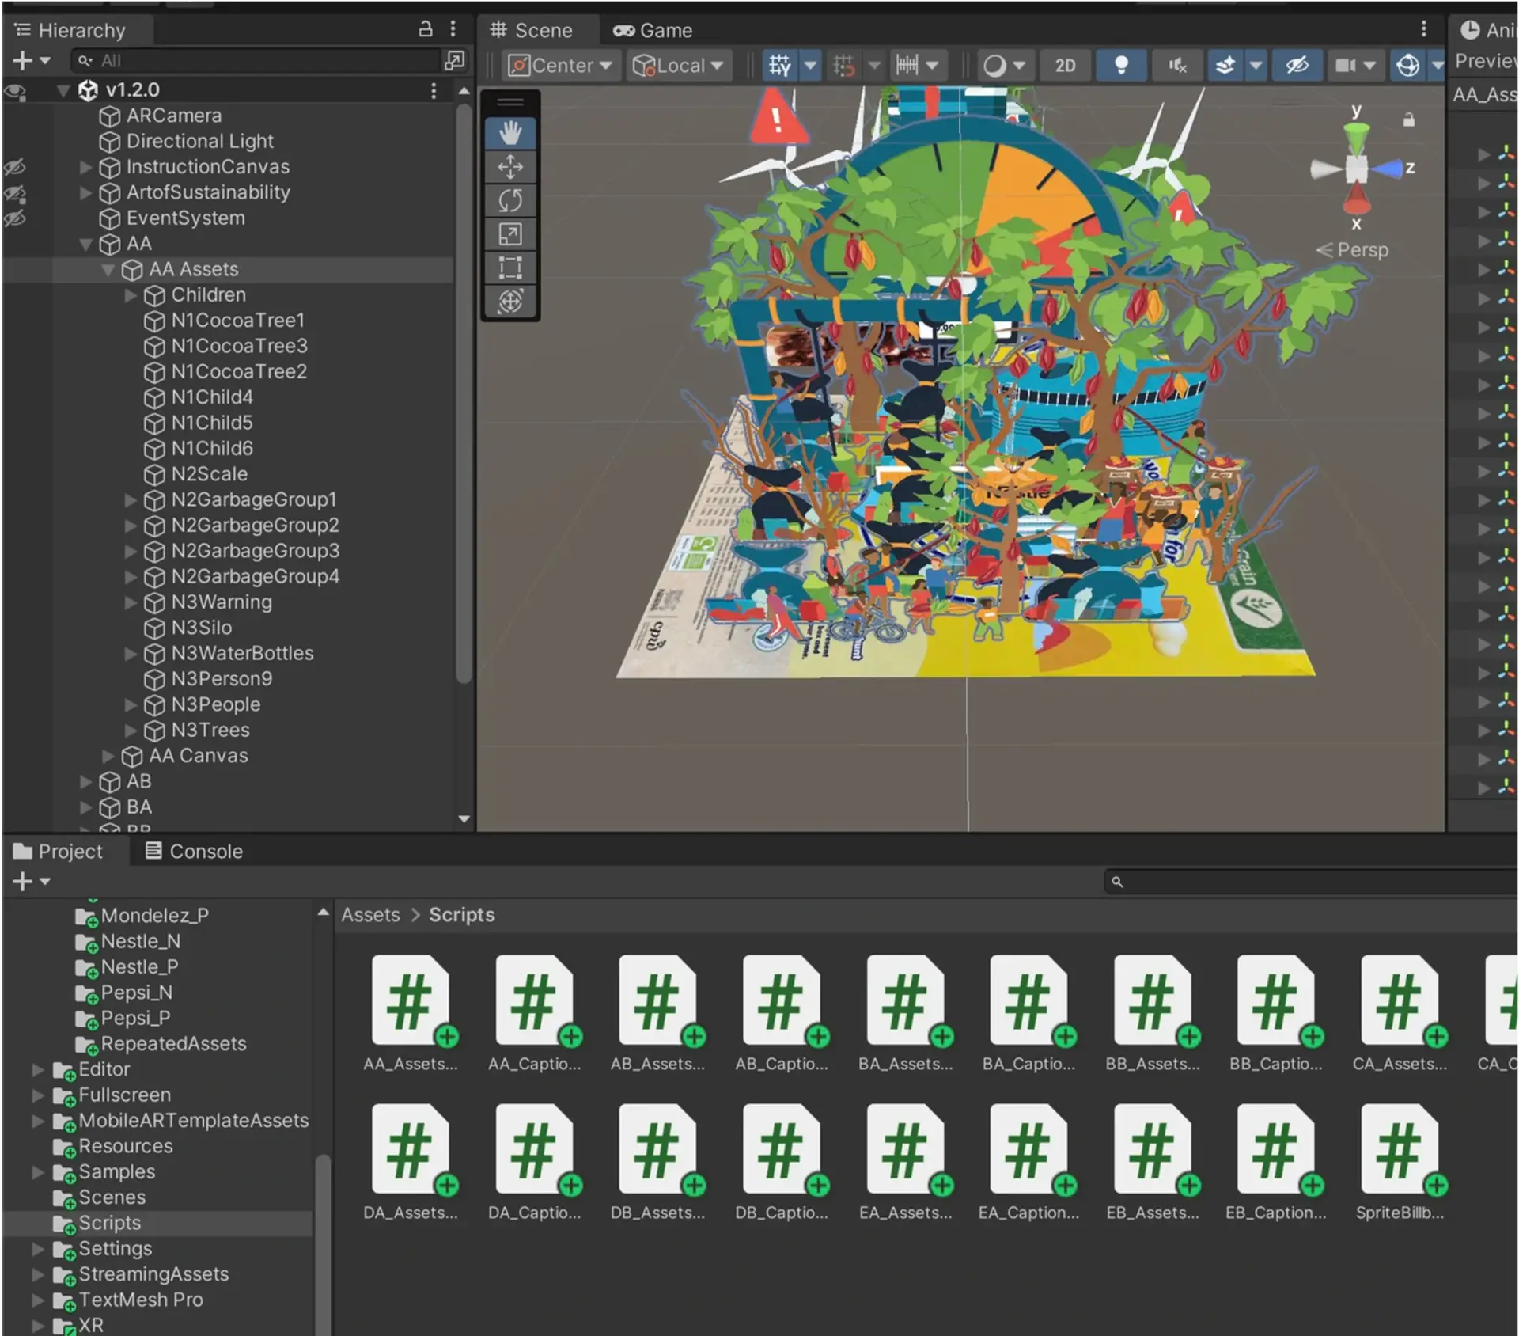
Task: Click the green Y axis gizmo cone
Action: (x=1356, y=136)
